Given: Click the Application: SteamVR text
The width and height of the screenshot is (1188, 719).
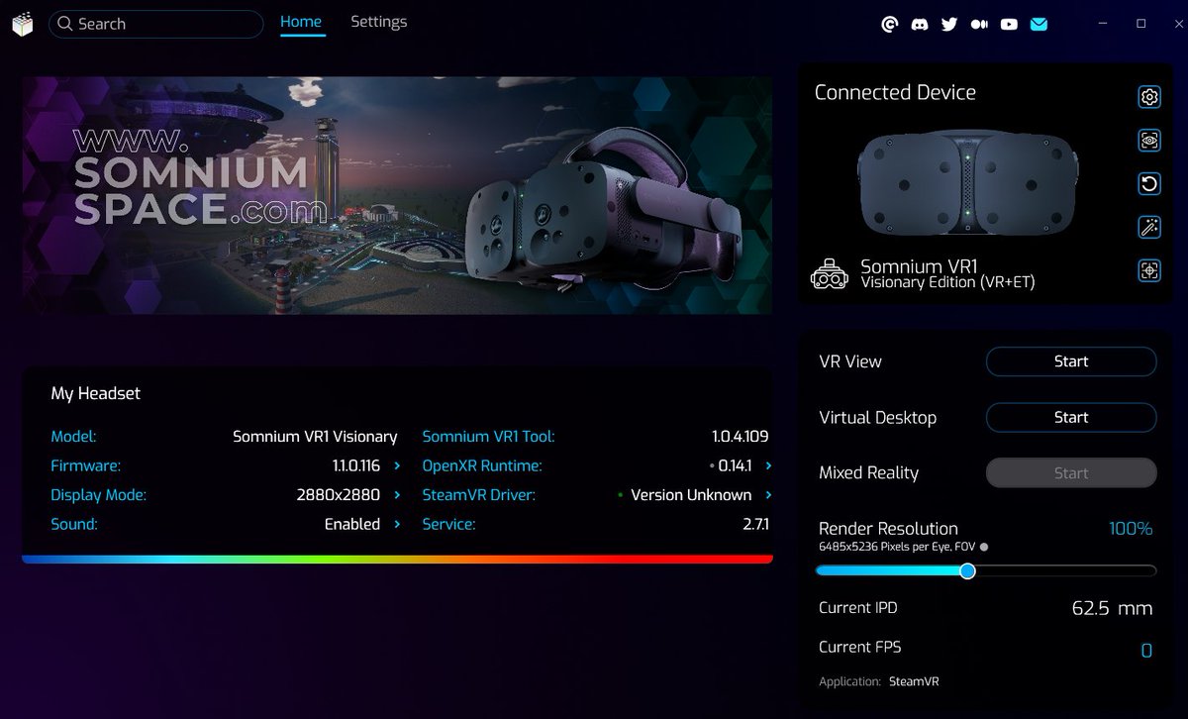Looking at the screenshot, I should tap(879, 681).
